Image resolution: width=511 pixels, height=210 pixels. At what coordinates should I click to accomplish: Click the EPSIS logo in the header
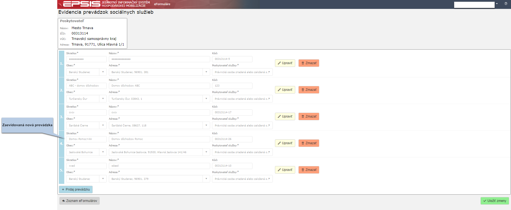(82, 4)
